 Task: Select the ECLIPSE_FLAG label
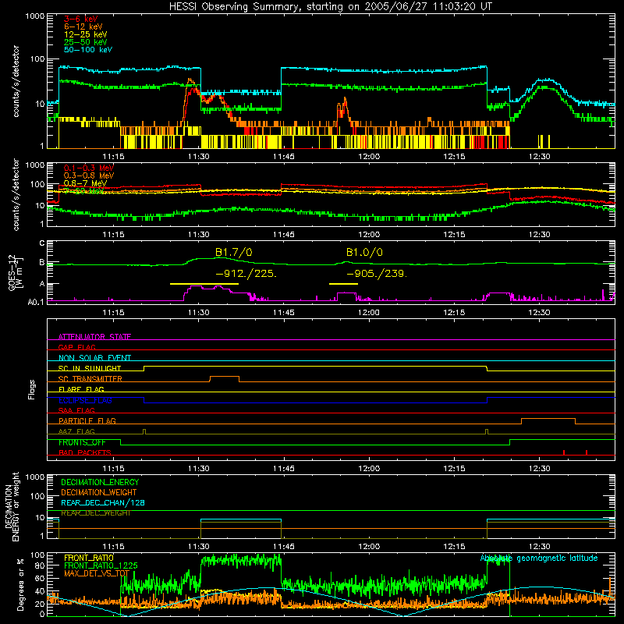pyautogui.click(x=85, y=400)
